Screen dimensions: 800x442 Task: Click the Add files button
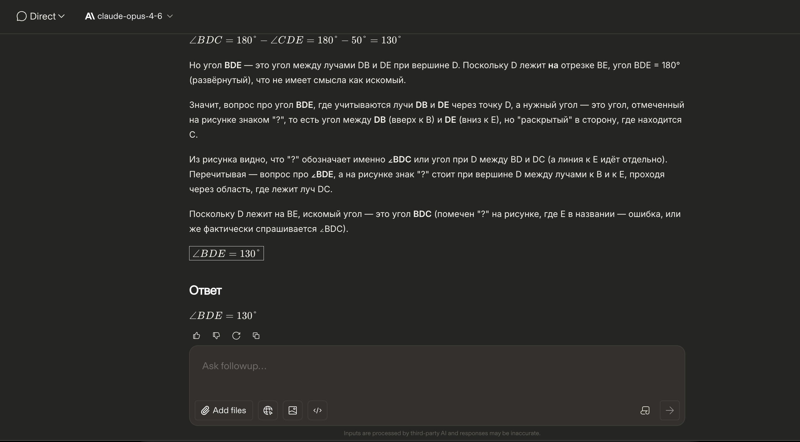224,410
